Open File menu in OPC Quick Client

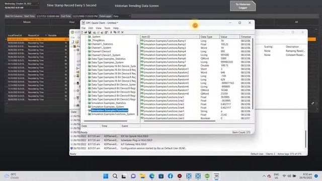(x=84, y=28)
